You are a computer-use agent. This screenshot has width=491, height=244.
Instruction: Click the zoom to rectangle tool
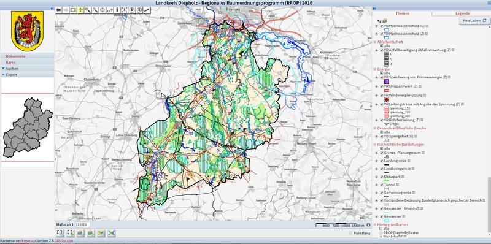click(73, 10)
